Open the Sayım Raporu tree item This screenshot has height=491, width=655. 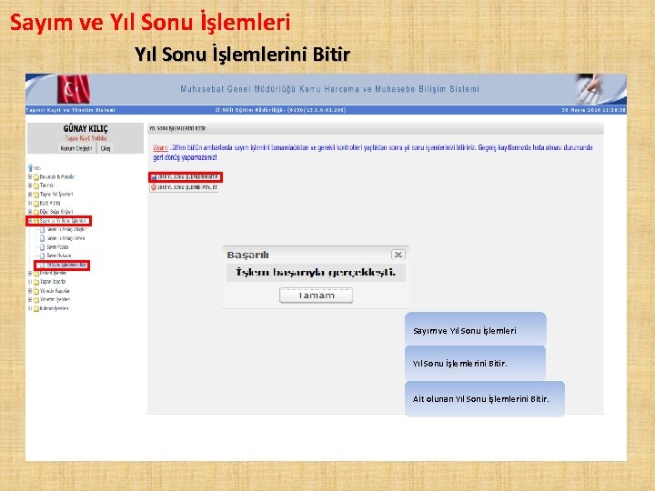(x=57, y=247)
